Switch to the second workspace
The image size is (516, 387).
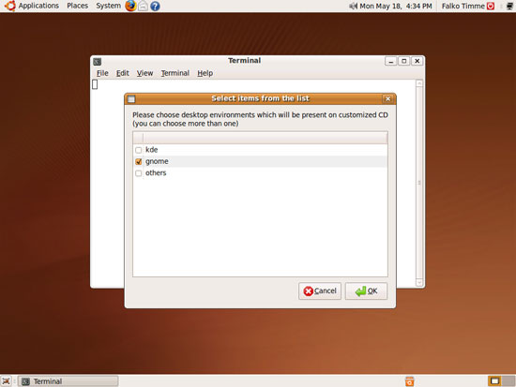point(508,380)
